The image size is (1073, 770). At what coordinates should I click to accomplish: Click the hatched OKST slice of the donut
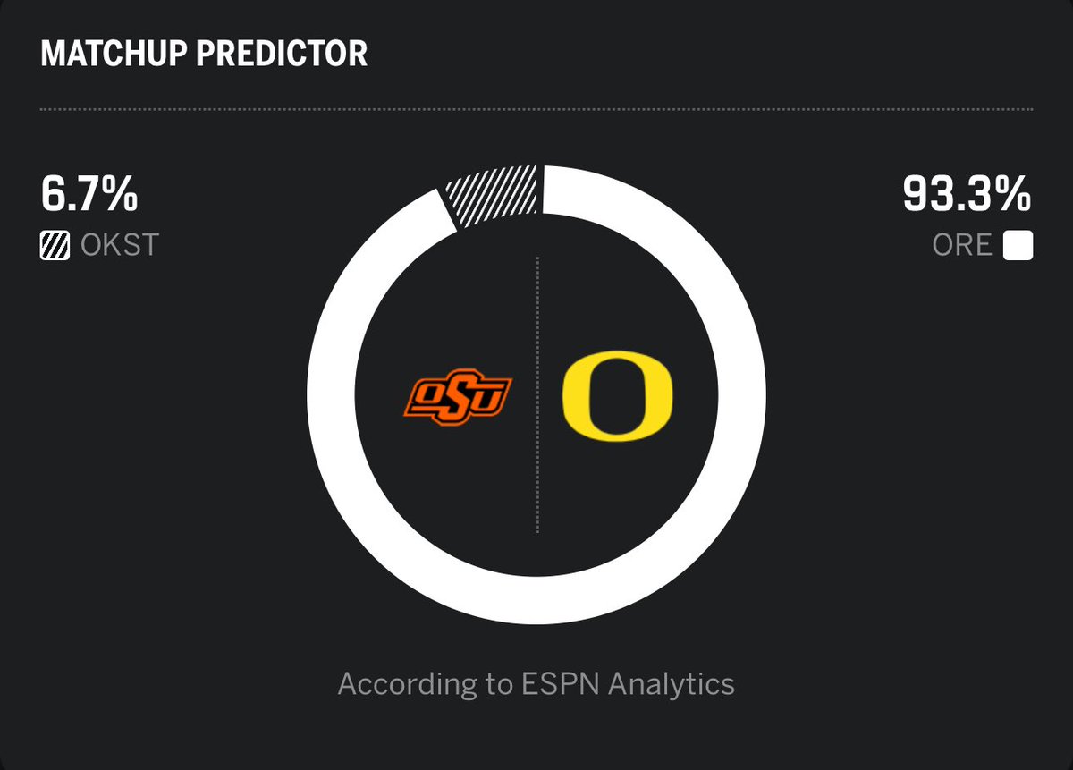494,193
